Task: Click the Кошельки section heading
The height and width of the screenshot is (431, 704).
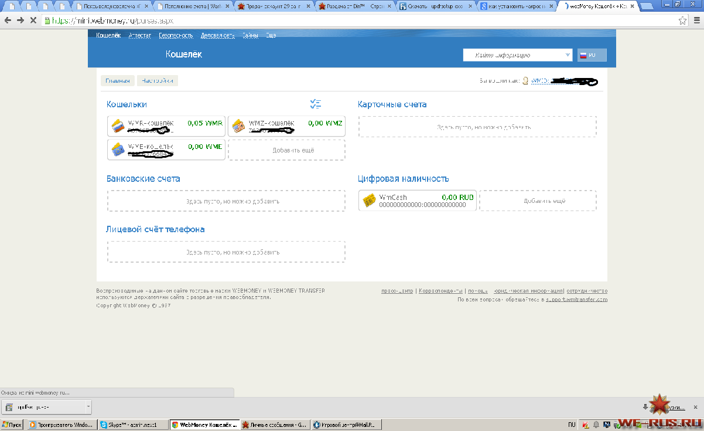Action: 127,104
